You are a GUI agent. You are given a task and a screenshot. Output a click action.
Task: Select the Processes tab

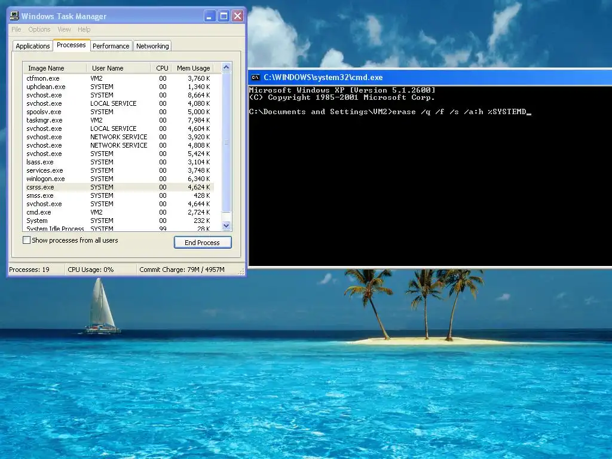(x=71, y=45)
